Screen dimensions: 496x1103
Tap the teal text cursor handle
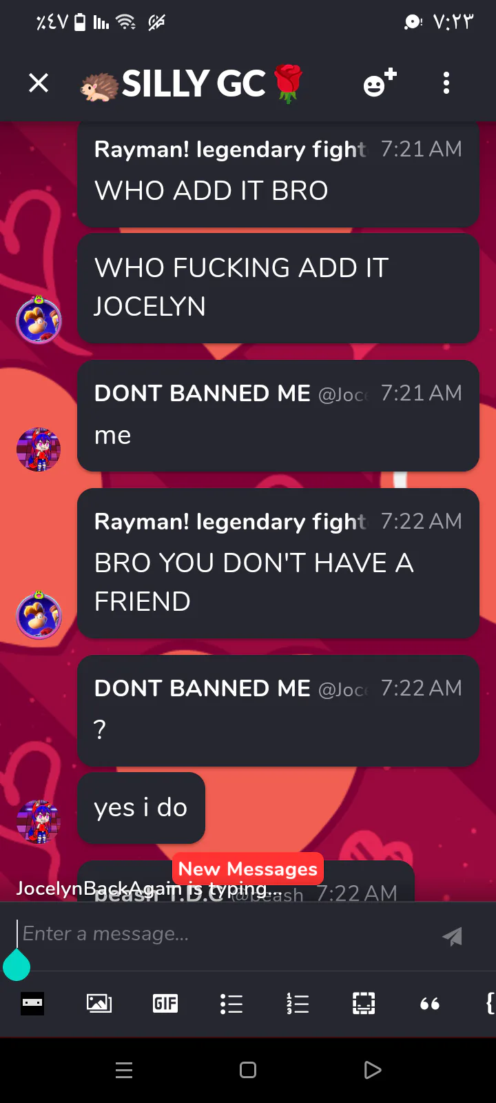17,964
